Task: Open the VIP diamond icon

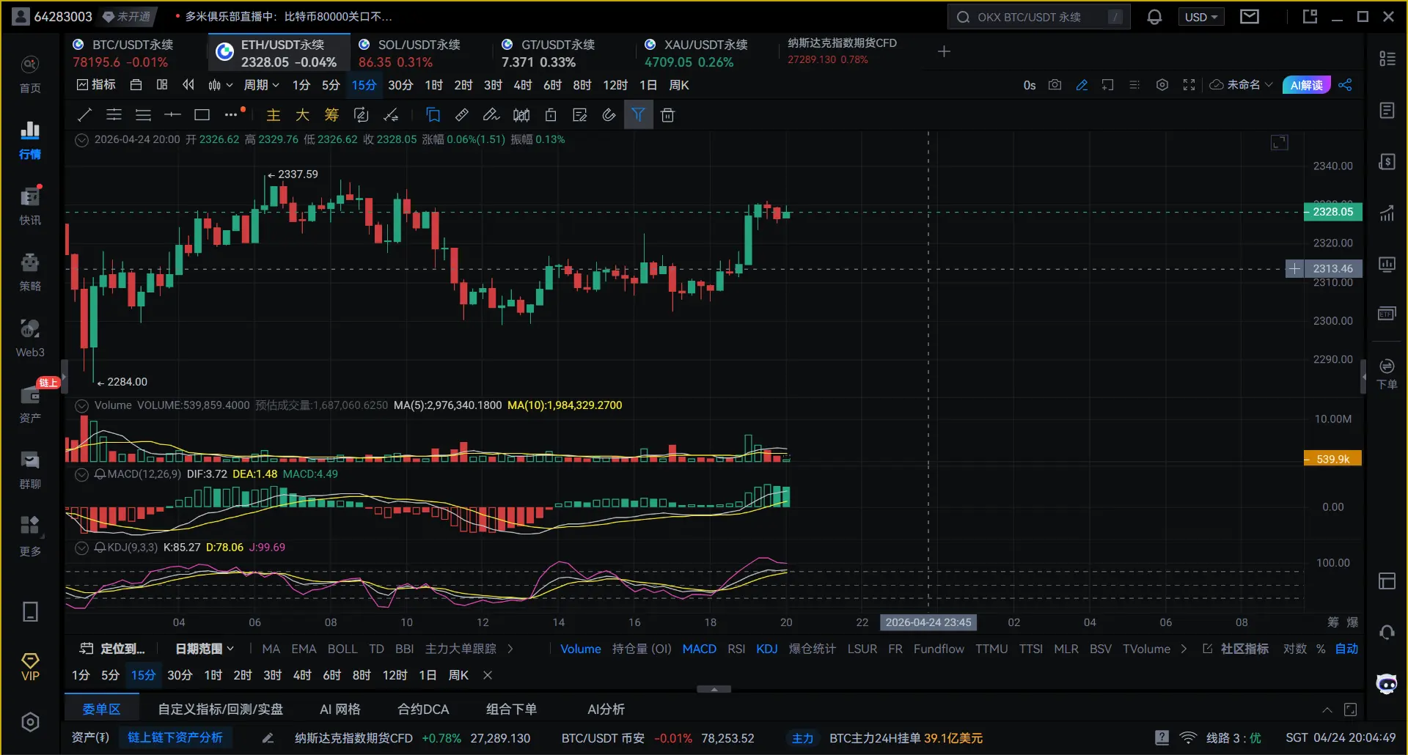Action: click(30, 667)
